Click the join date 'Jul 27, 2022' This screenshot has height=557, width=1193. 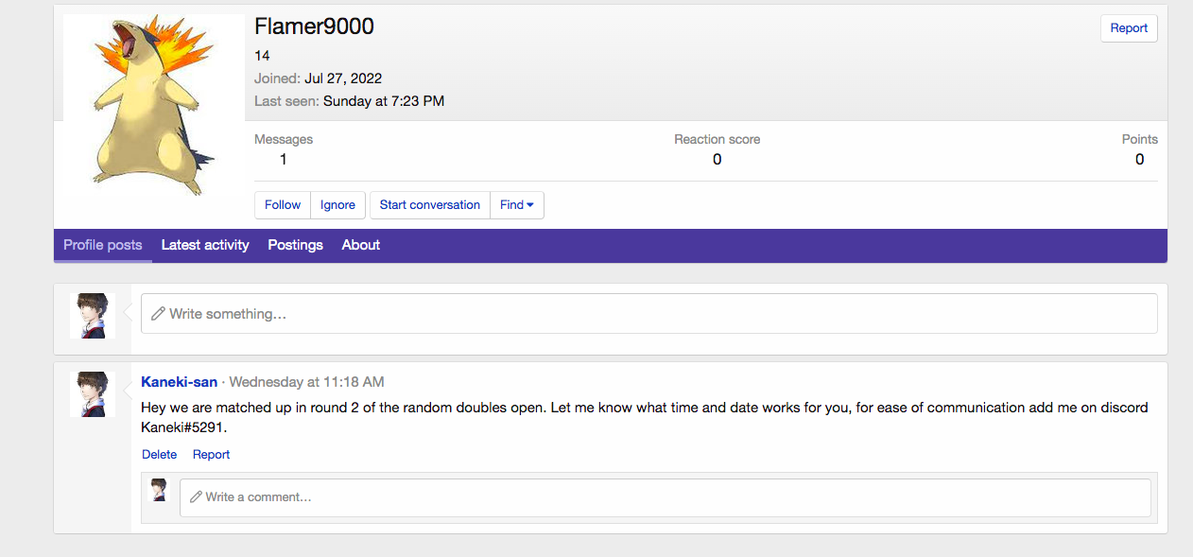[343, 78]
